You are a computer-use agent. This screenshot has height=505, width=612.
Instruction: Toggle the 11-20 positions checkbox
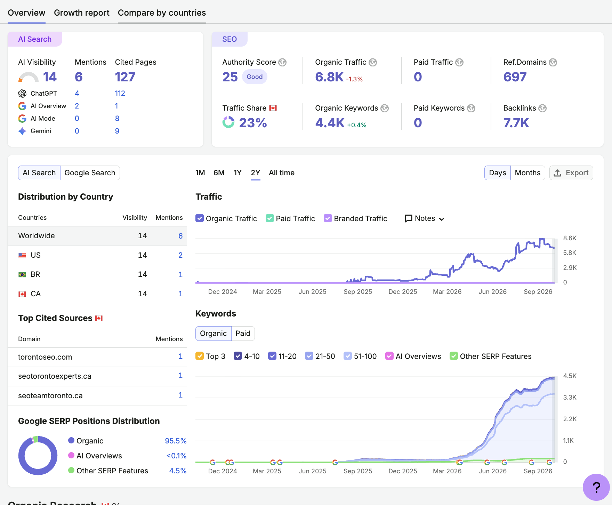click(x=272, y=356)
